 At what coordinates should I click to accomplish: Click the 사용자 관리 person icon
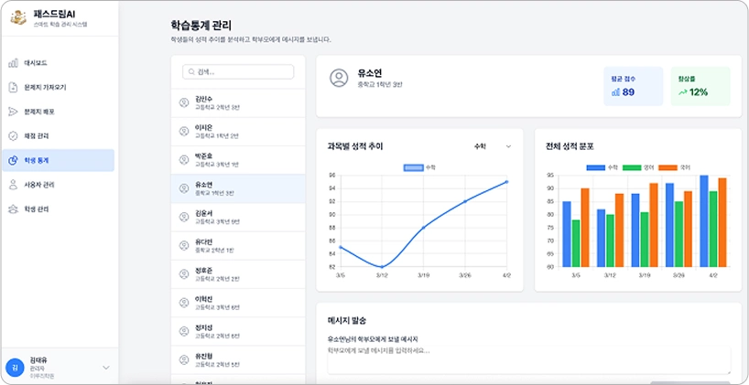click(13, 185)
